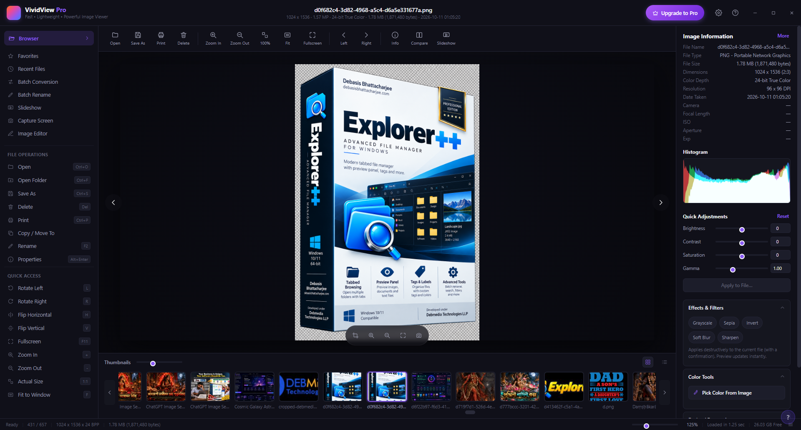Enter Fullscreen from the top toolbar
Viewport: 801px width, 430px height.
pyautogui.click(x=312, y=38)
